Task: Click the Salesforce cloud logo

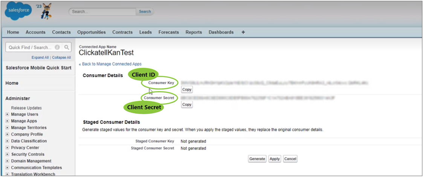Action: [18, 11]
